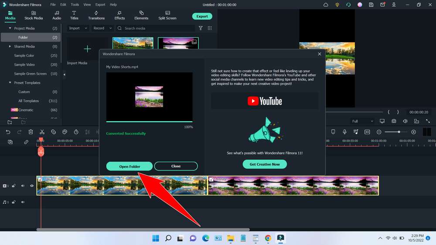Select the purple lake clip on timeline
The image size is (436, 245).
tap(293, 185)
